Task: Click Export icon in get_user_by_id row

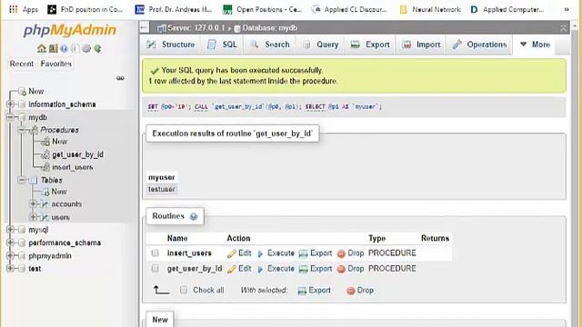Action: [x=303, y=269]
